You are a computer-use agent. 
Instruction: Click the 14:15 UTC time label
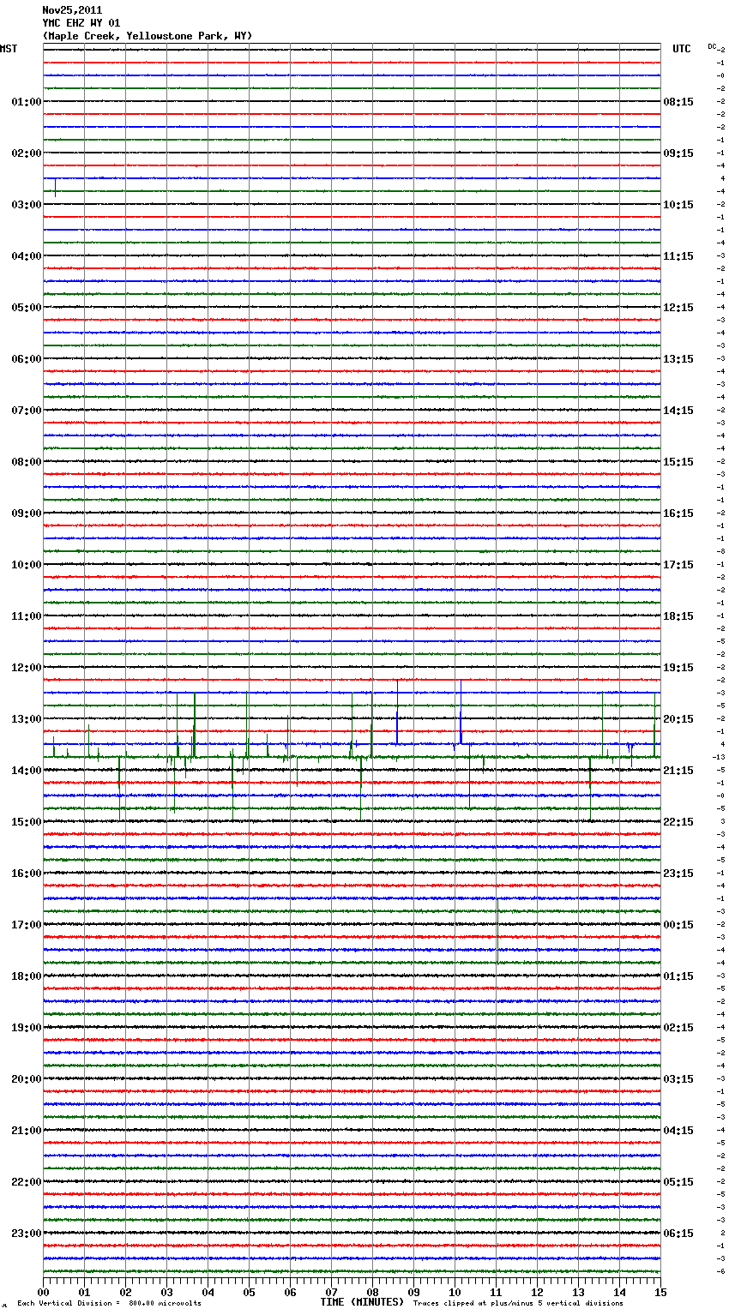[x=678, y=411]
